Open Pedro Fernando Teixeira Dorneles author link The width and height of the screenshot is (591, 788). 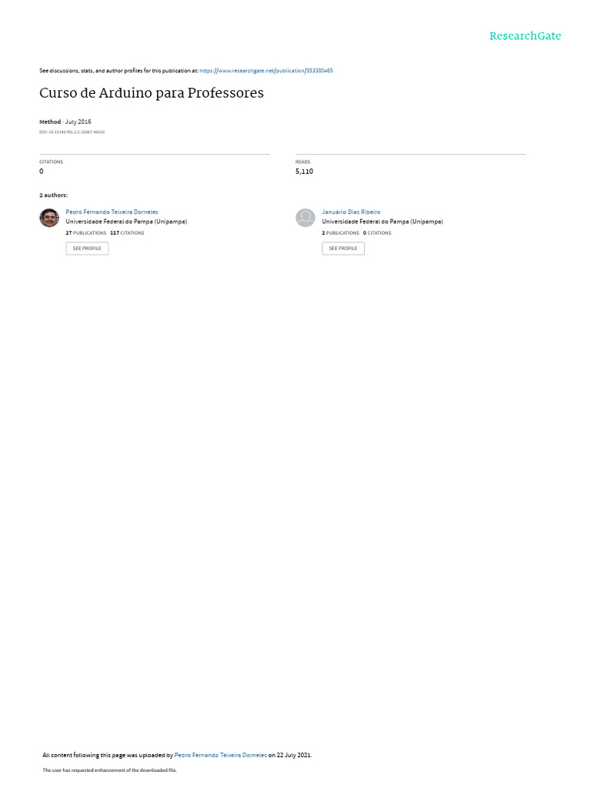click(112, 212)
